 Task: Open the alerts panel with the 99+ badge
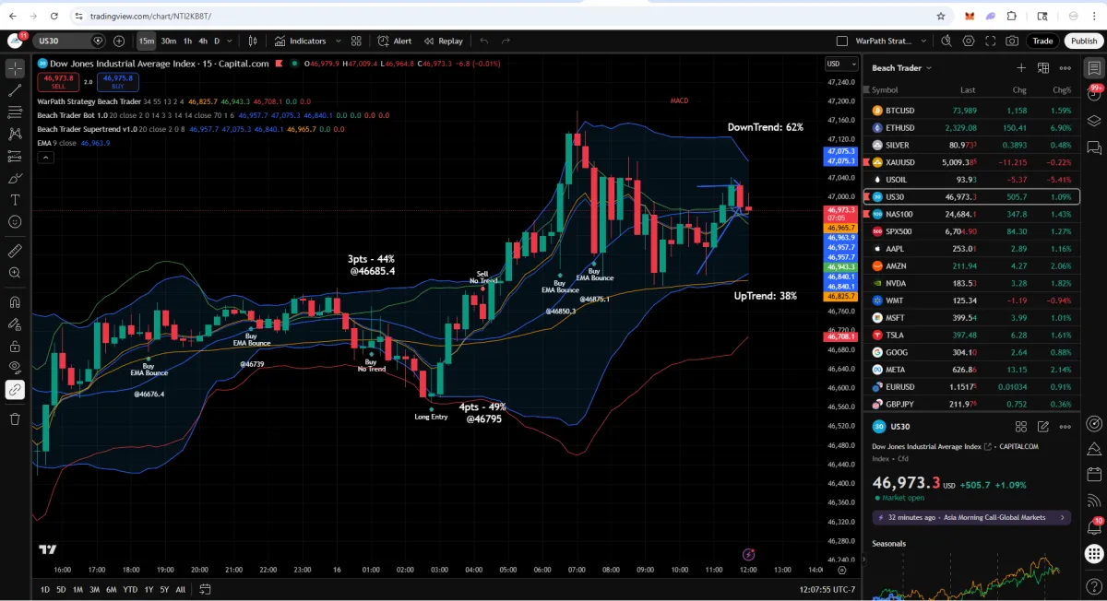(x=1094, y=94)
